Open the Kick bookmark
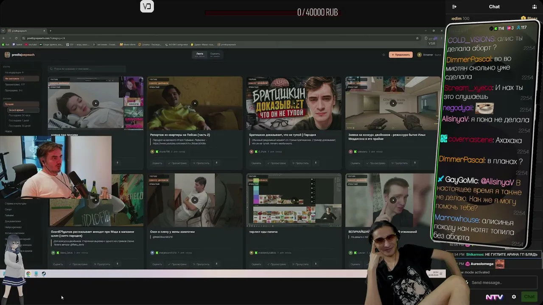 (6, 44)
